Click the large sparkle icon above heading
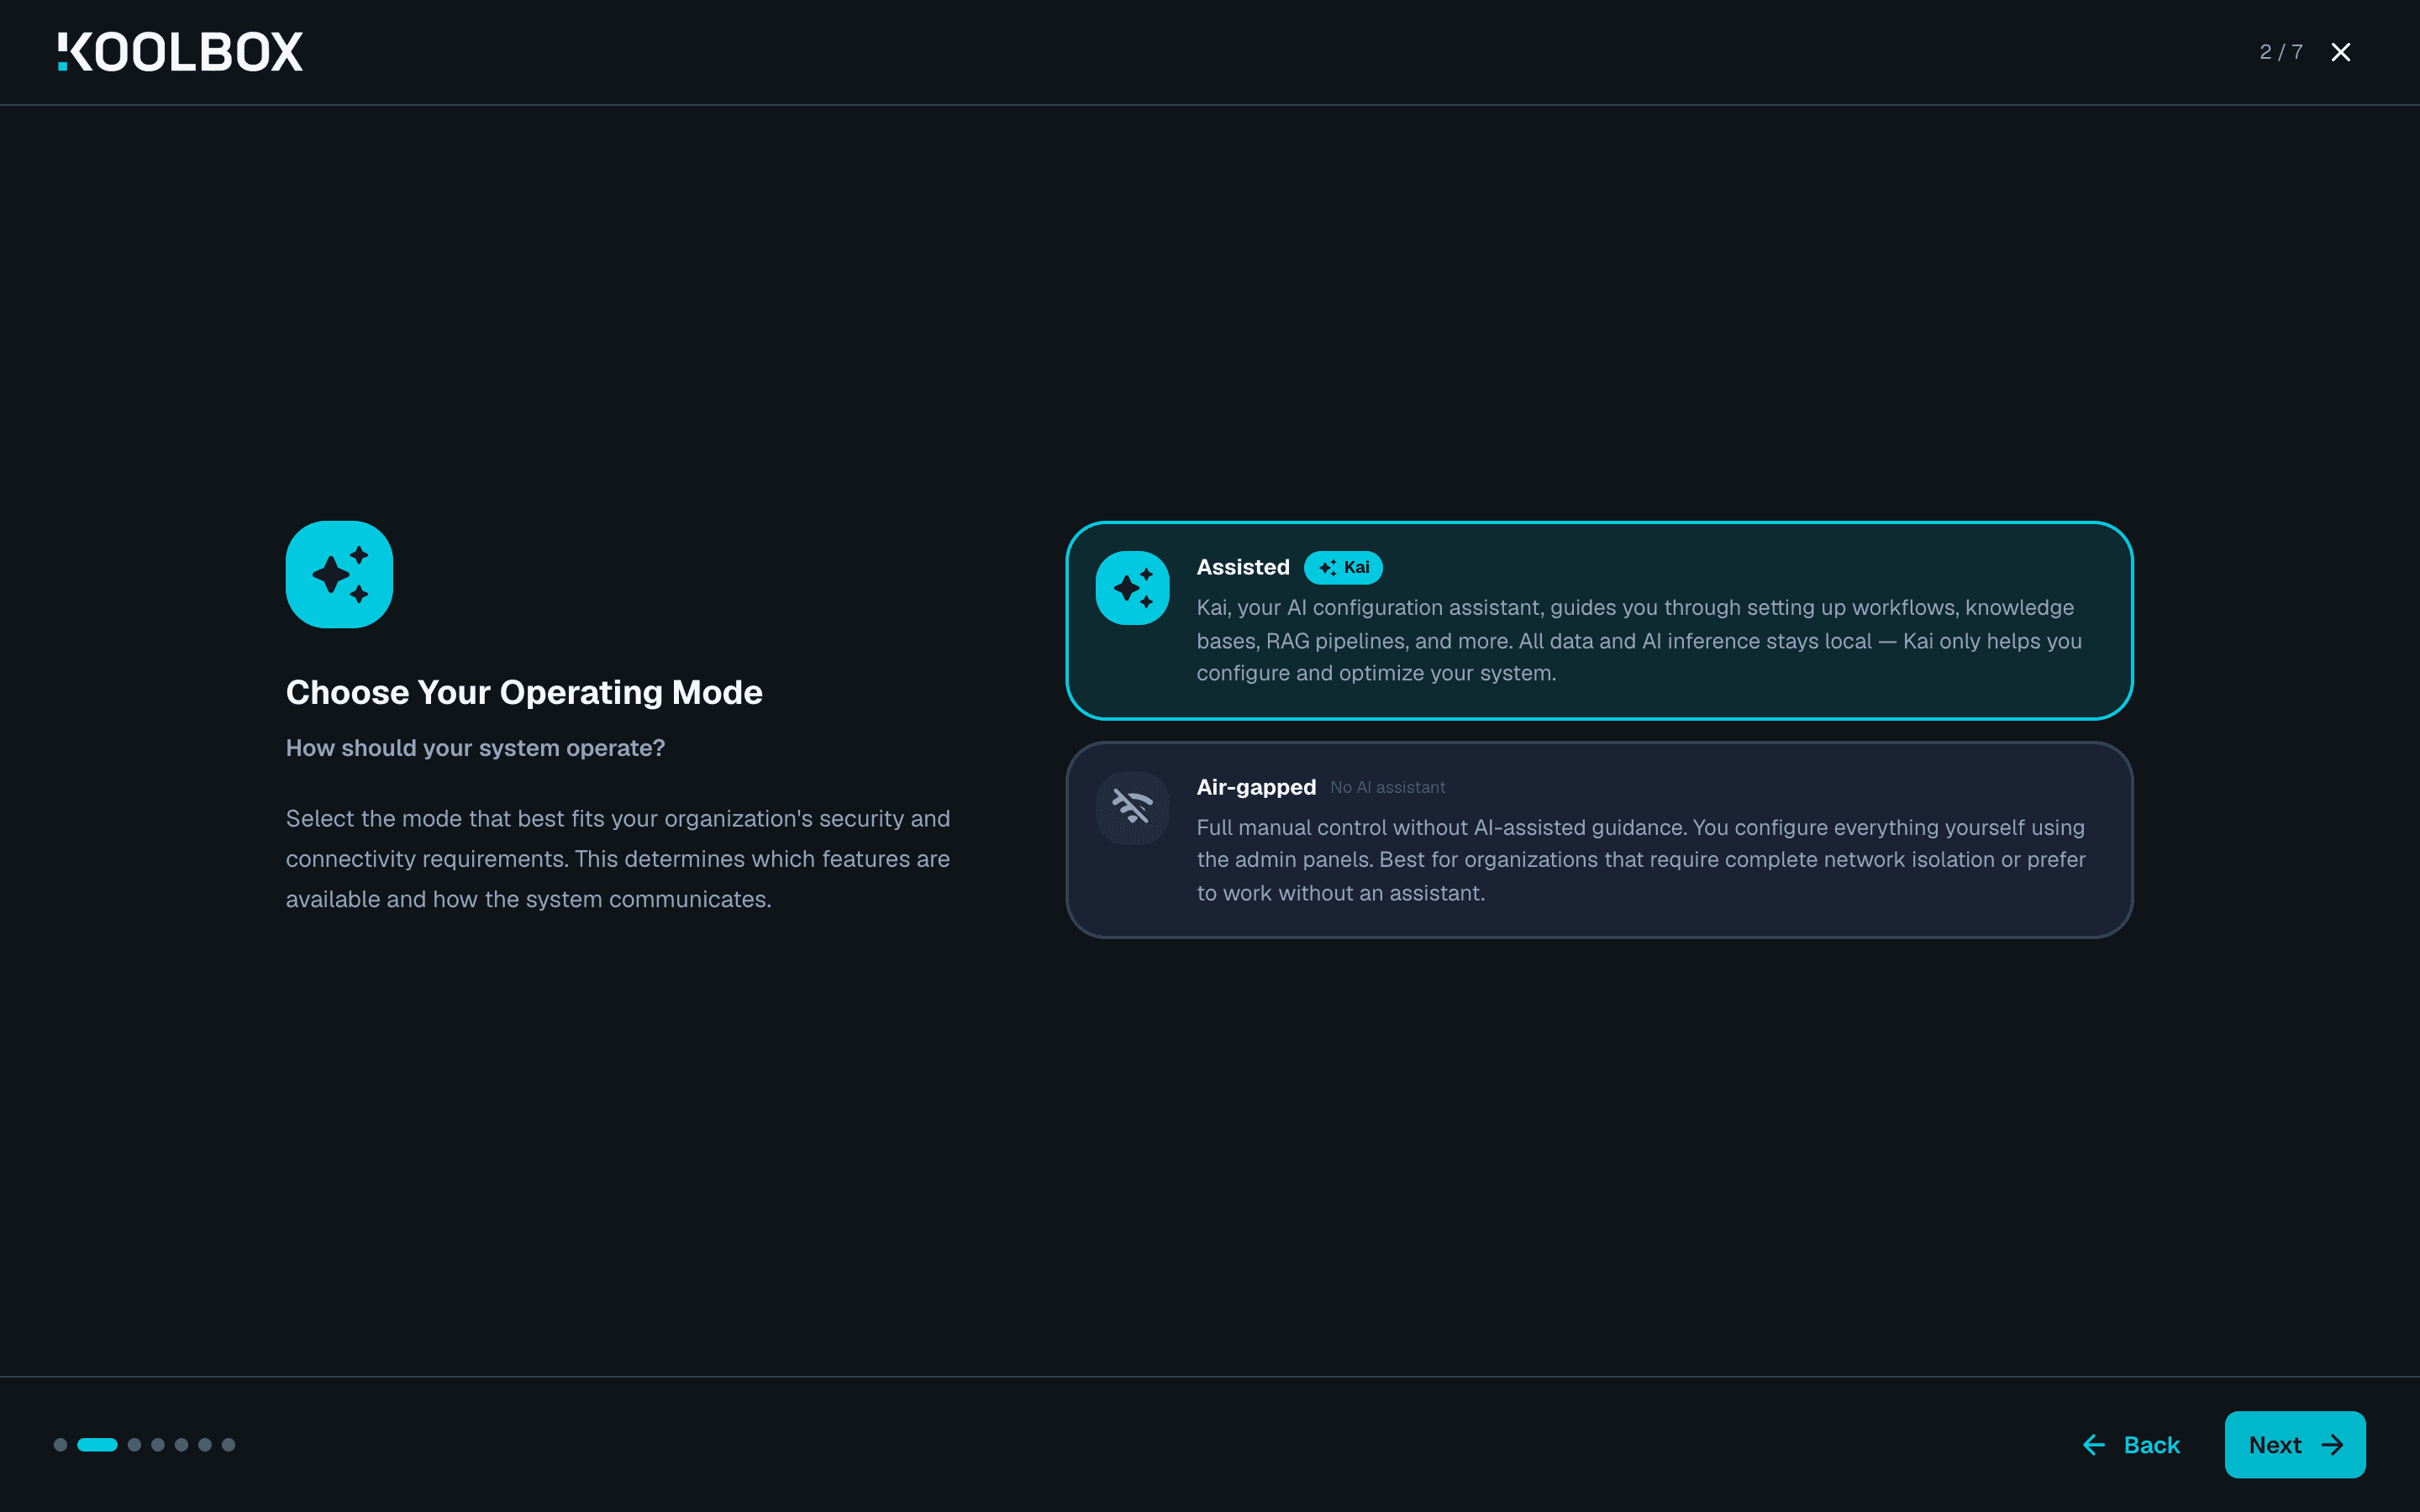Screen dimensions: 2420x1512 pyautogui.click(x=339, y=574)
